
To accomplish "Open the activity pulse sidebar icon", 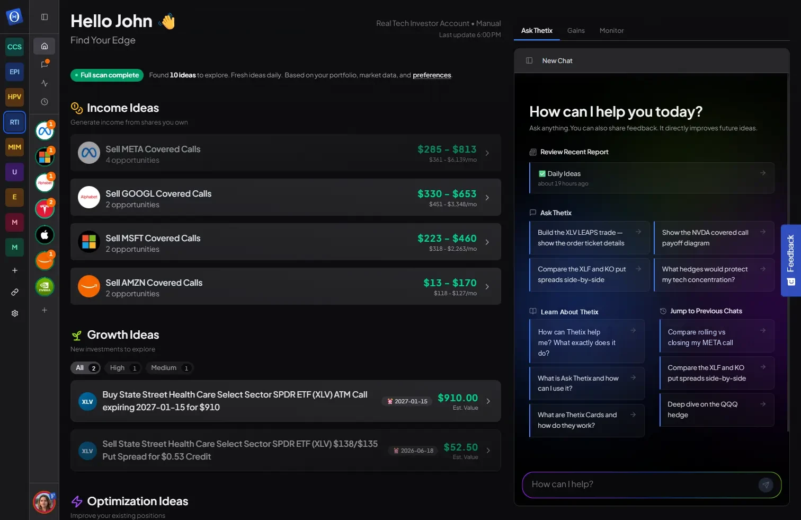I will pyautogui.click(x=44, y=83).
